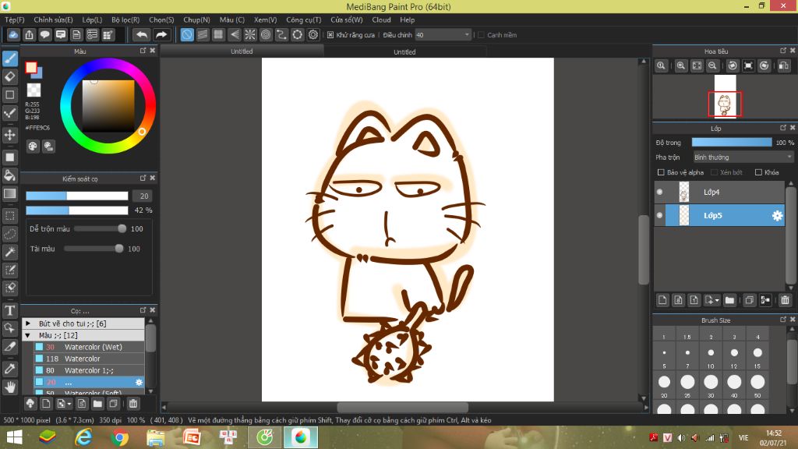This screenshot has width=798, height=449.
Task: Open Internet Explorer from the taskbar
Action: click(x=83, y=437)
